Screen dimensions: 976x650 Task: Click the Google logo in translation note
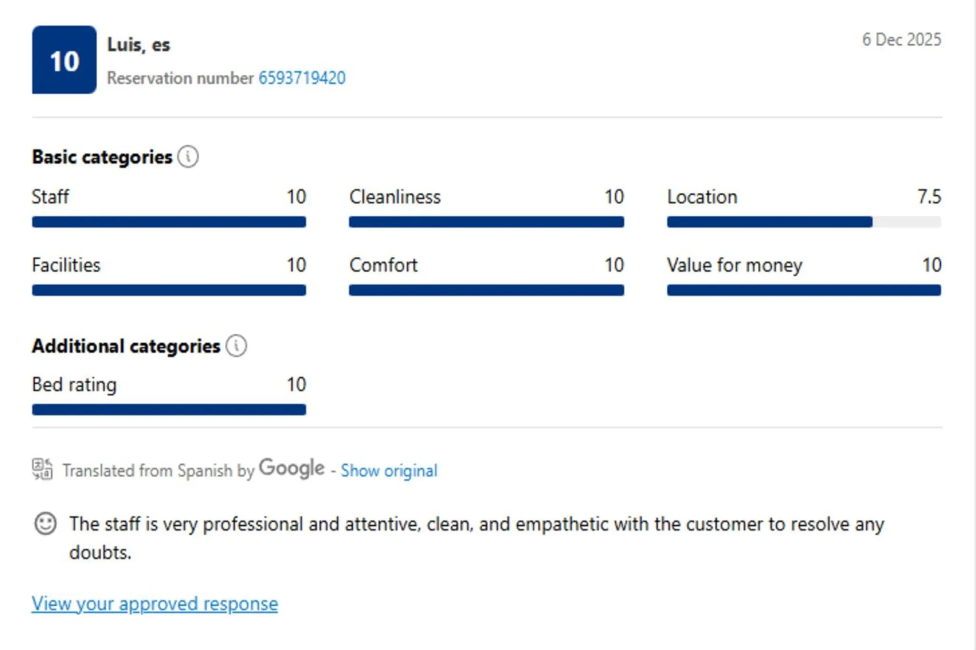click(292, 468)
